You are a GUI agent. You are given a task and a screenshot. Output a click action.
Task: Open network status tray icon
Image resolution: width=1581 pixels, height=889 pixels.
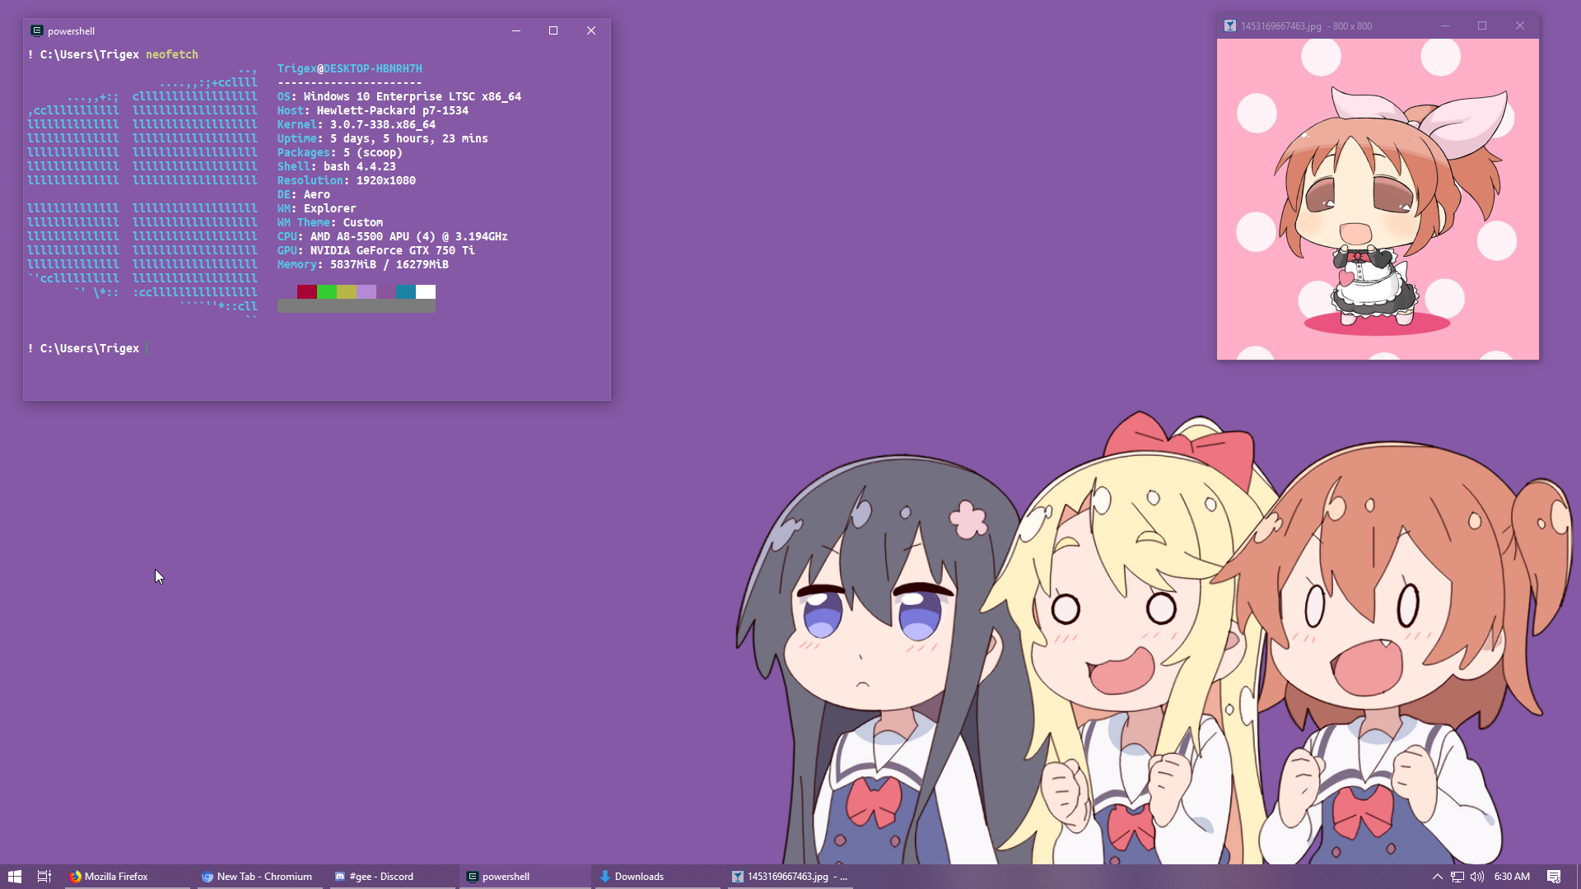pos(1457,877)
